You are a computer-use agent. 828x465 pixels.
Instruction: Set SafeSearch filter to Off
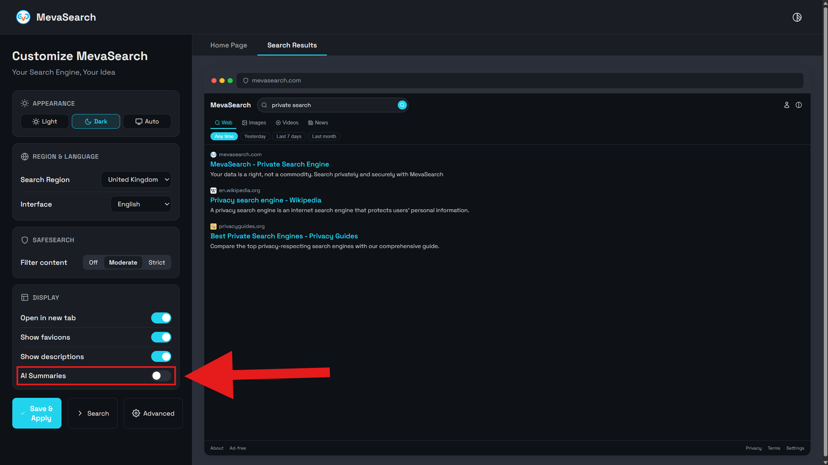93,263
